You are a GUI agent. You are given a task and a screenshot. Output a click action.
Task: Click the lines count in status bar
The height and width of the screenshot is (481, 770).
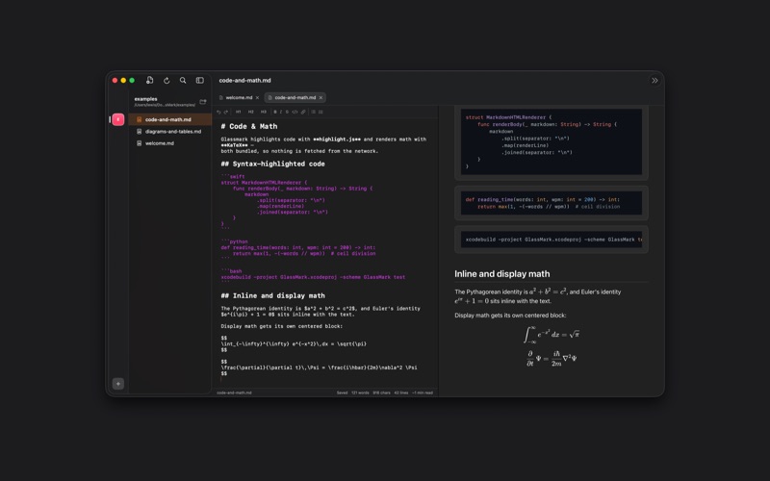pos(400,392)
